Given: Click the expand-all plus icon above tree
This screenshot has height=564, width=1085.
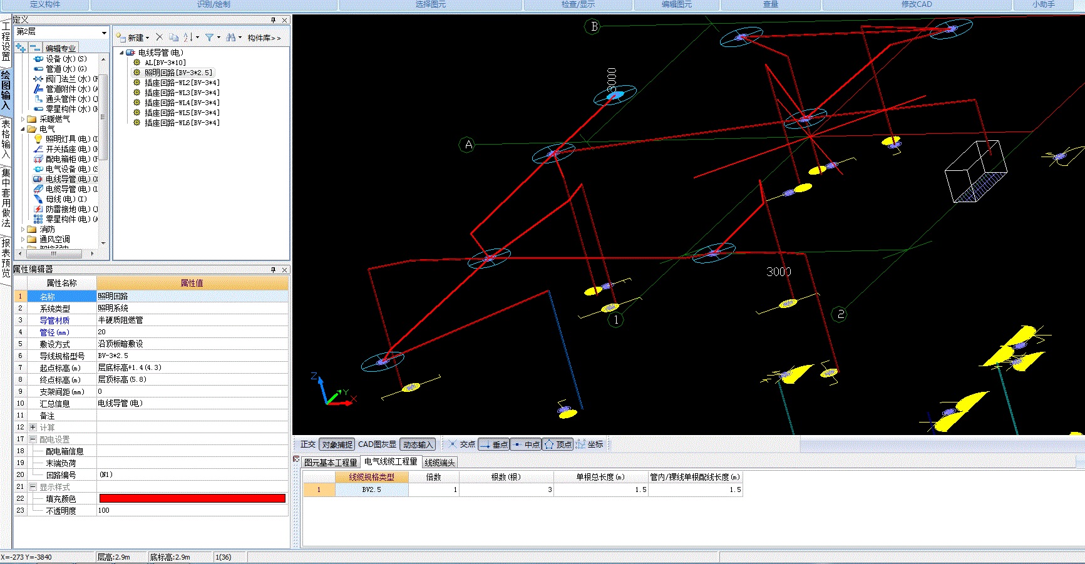Looking at the screenshot, I should (x=21, y=48).
